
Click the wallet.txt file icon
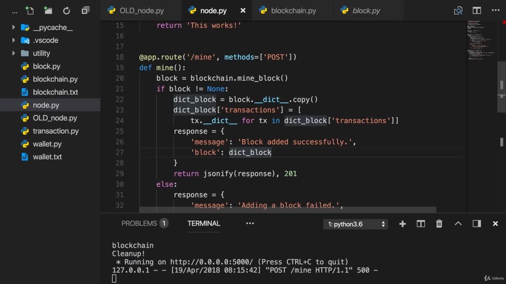coord(25,157)
